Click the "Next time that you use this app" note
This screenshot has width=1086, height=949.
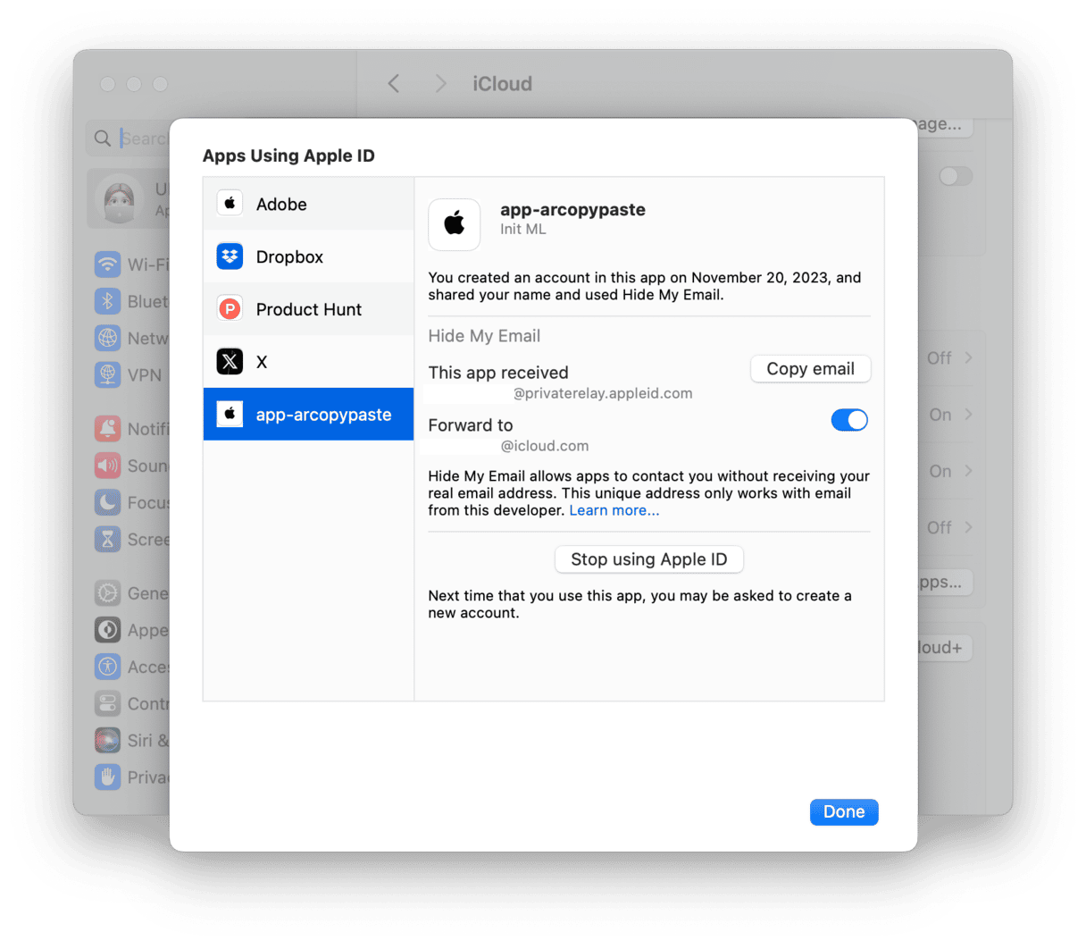(x=639, y=604)
